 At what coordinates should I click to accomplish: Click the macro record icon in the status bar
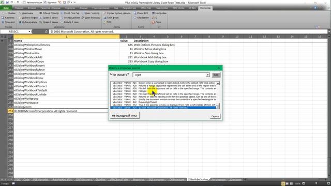click(13, 184)
